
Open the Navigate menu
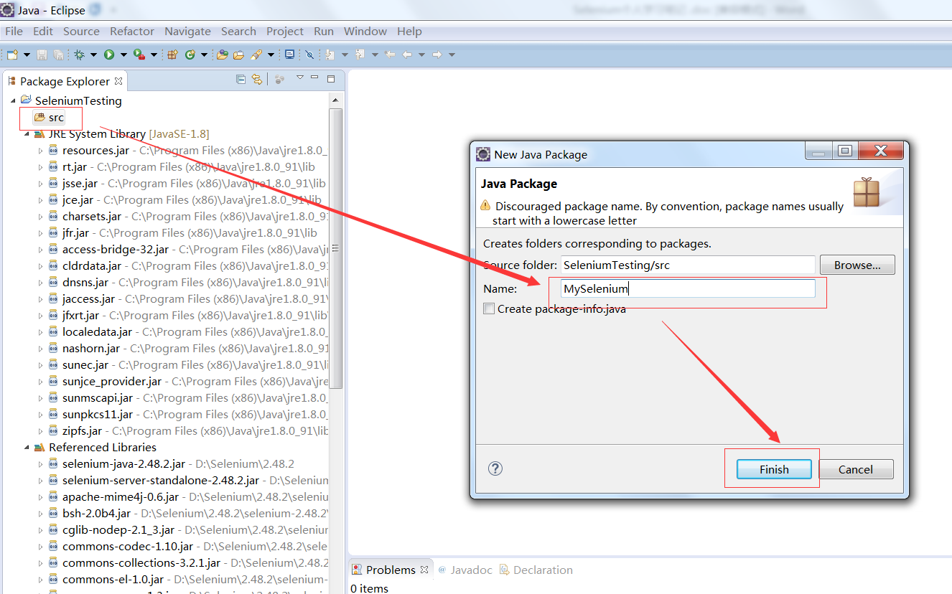click(187, 31)
